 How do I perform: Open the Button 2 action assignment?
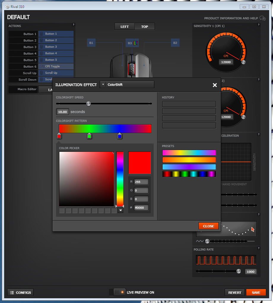click(x=56, y=40)
